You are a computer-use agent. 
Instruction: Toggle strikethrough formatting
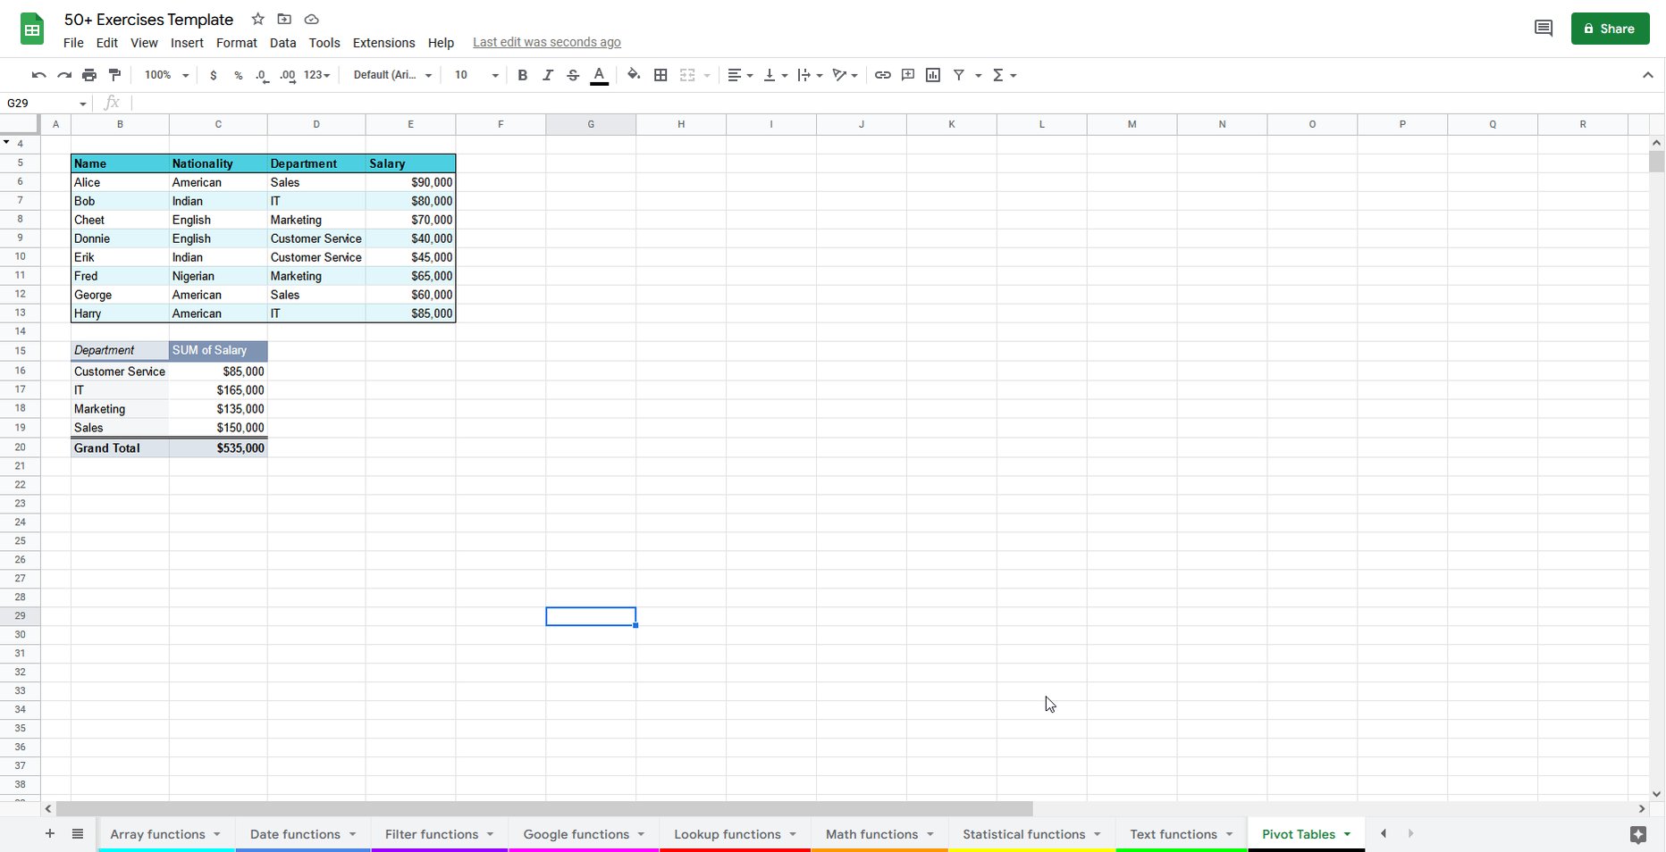pyautogui.click(x=573, y=75)
